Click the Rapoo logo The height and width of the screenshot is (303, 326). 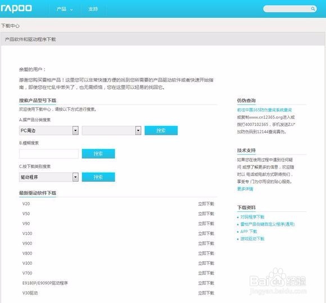[16, 8]
